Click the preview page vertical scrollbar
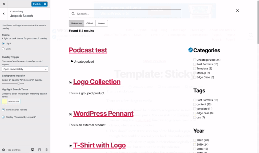Image resolution: width=259 pixels, height=153 pixels. 258,22
